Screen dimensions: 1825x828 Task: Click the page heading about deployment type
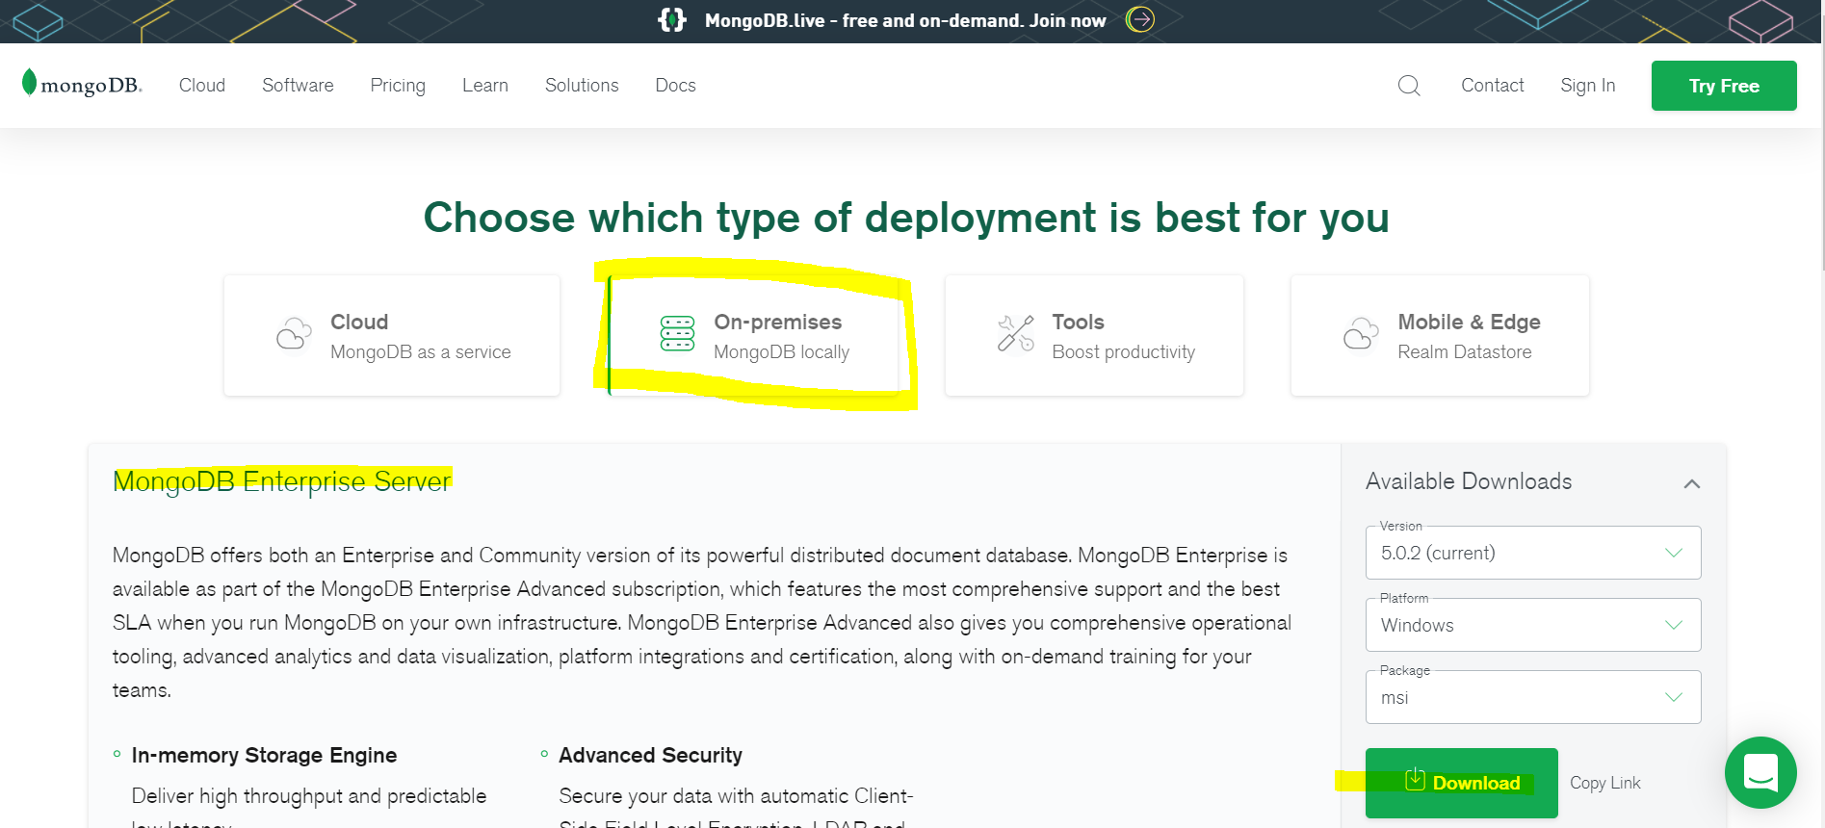tap(906, 219)
